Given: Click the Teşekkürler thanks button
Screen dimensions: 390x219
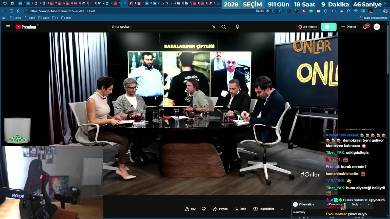Looking at the screenshot, I should click(264, 209).
